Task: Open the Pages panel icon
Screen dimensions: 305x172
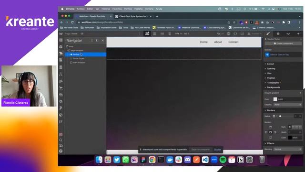Action: coord(61,60)
